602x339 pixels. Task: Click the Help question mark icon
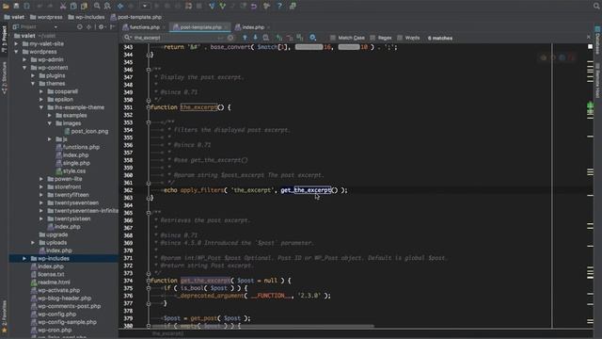click(x=279, y=6)
